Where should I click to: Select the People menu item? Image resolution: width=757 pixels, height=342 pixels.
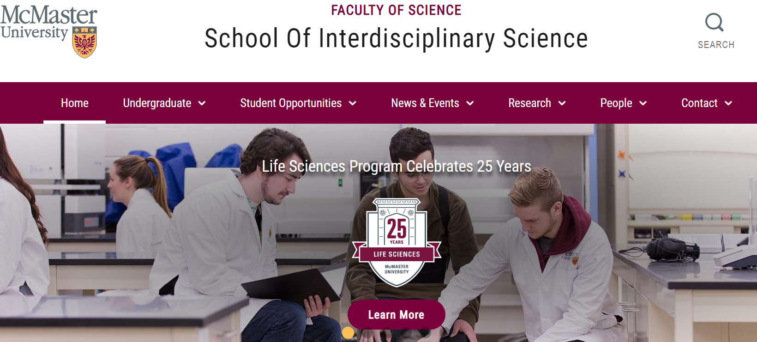point(616,103)
